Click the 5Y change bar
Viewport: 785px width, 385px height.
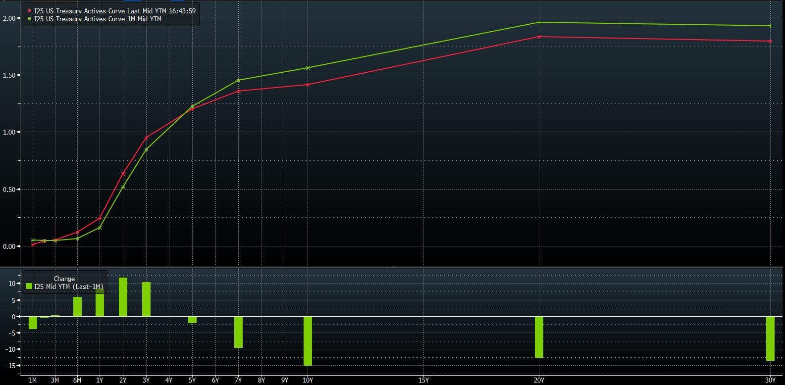point(192,320)
